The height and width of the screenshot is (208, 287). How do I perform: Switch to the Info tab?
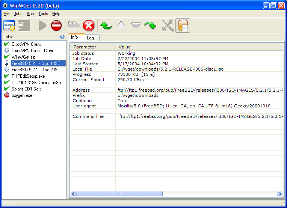76,37
